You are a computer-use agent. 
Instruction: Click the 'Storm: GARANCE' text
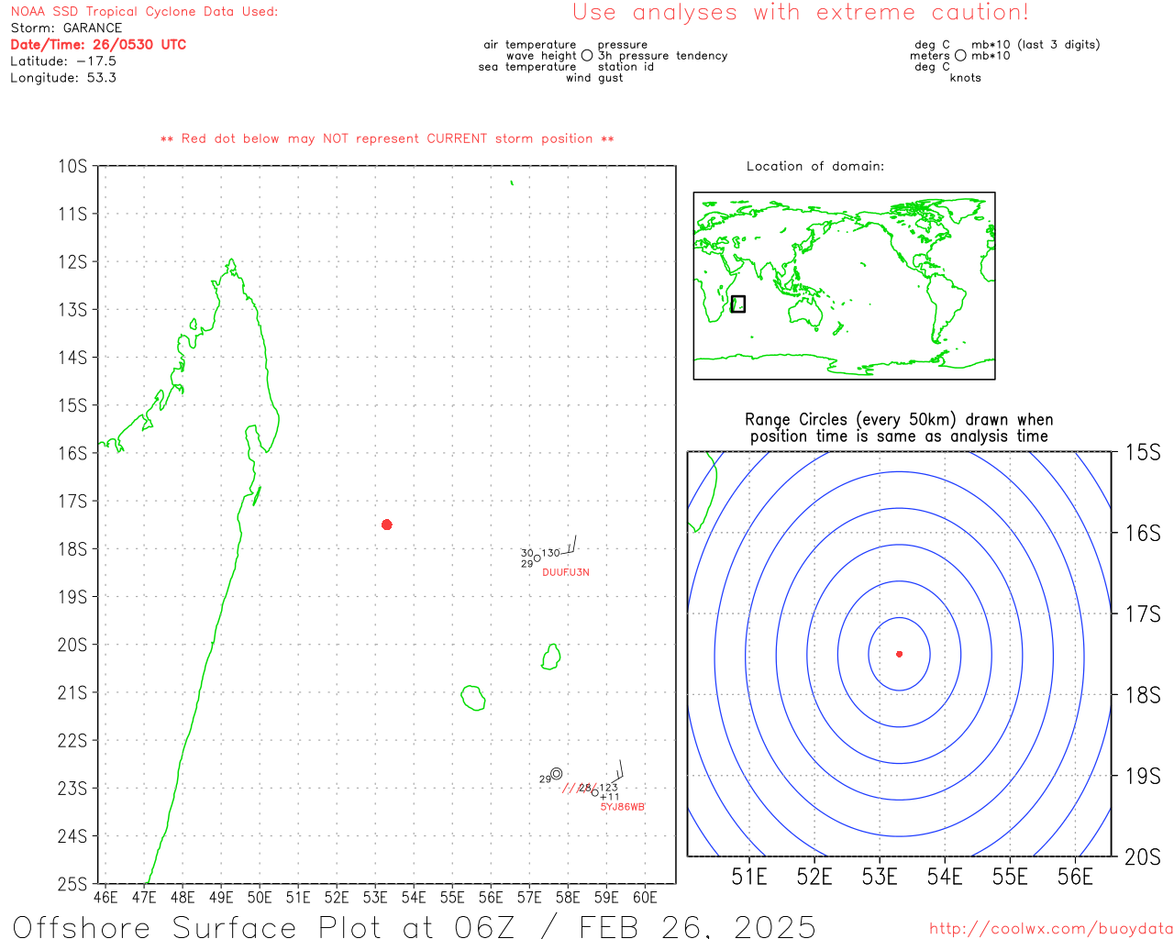click(x=66, y=28)
